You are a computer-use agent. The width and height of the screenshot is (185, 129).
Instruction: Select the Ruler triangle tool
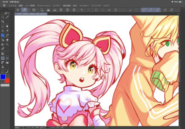[3, 63]
